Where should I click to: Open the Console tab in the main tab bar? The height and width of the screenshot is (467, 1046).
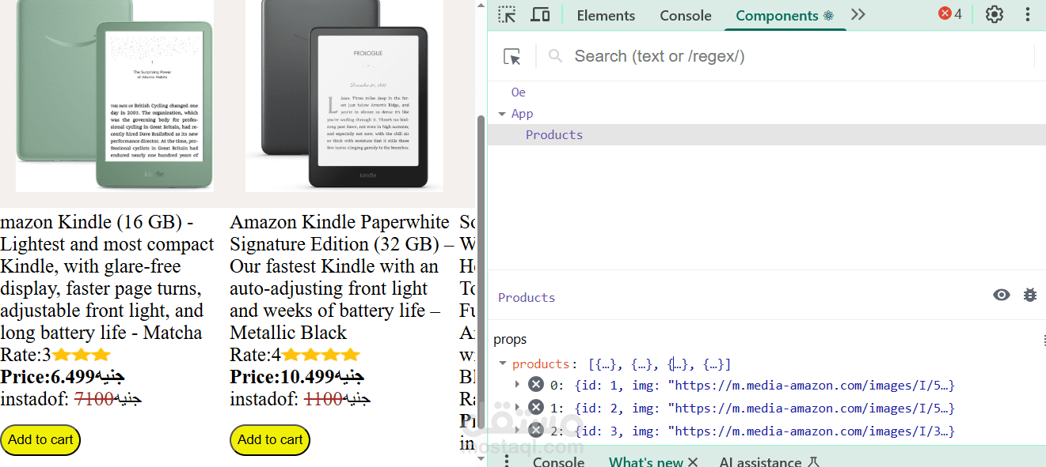pos(686,15)
